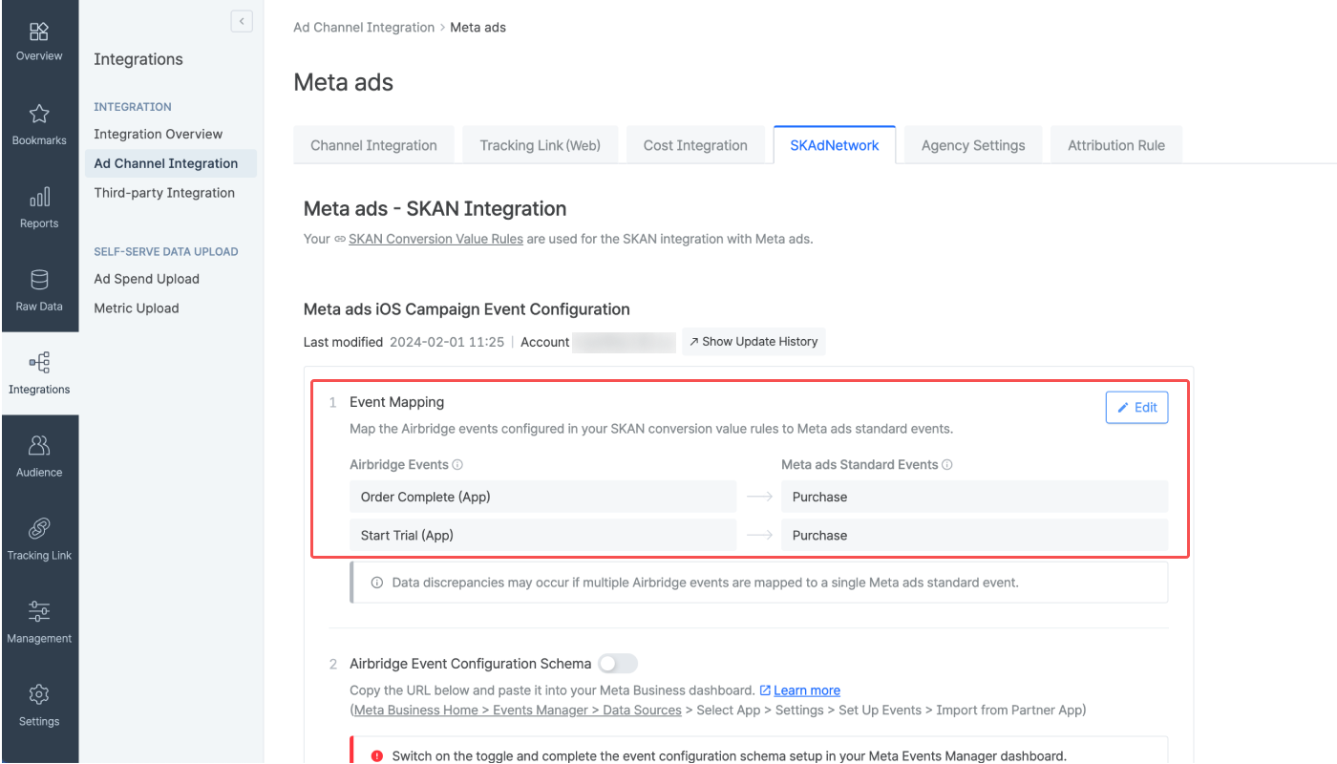Switch to the Attribution Rule tab
Screen dimensions: 1337x764
point(1116,145)
